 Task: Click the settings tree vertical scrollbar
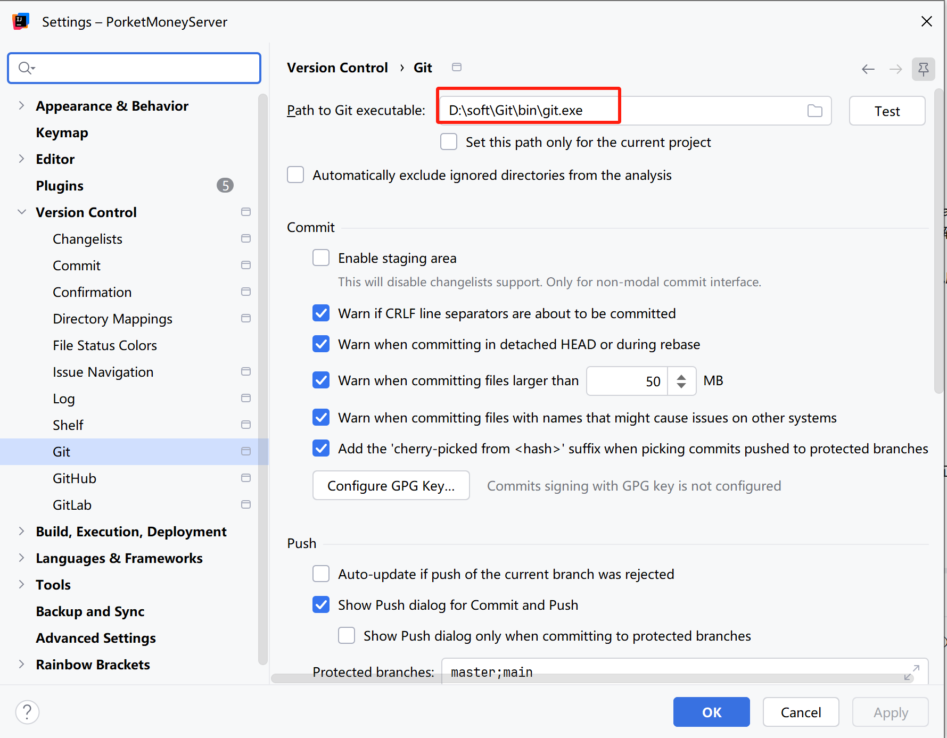(262, 379)
